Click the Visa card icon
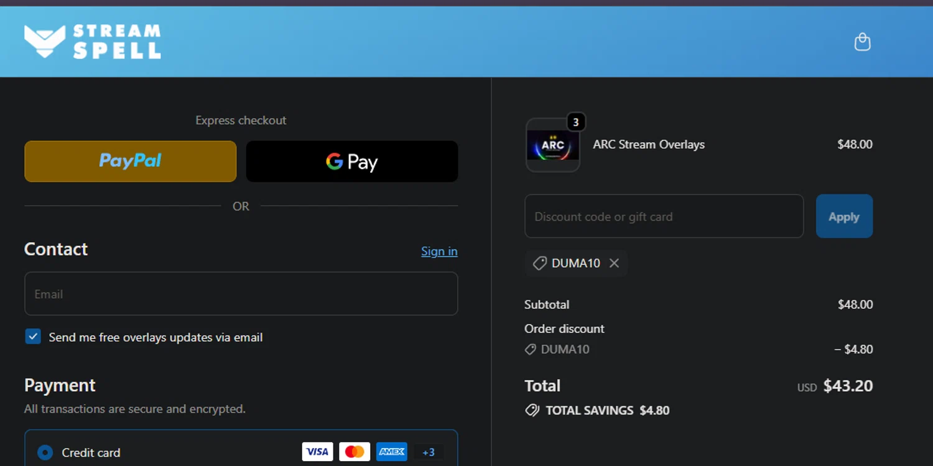 tap(317, 452)
